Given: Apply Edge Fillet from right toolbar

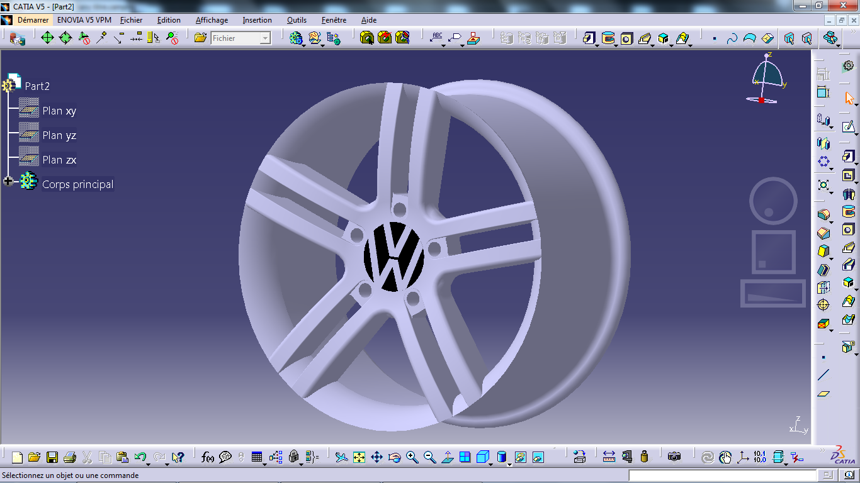Looking at the screenshot, I should click(823, 214).
